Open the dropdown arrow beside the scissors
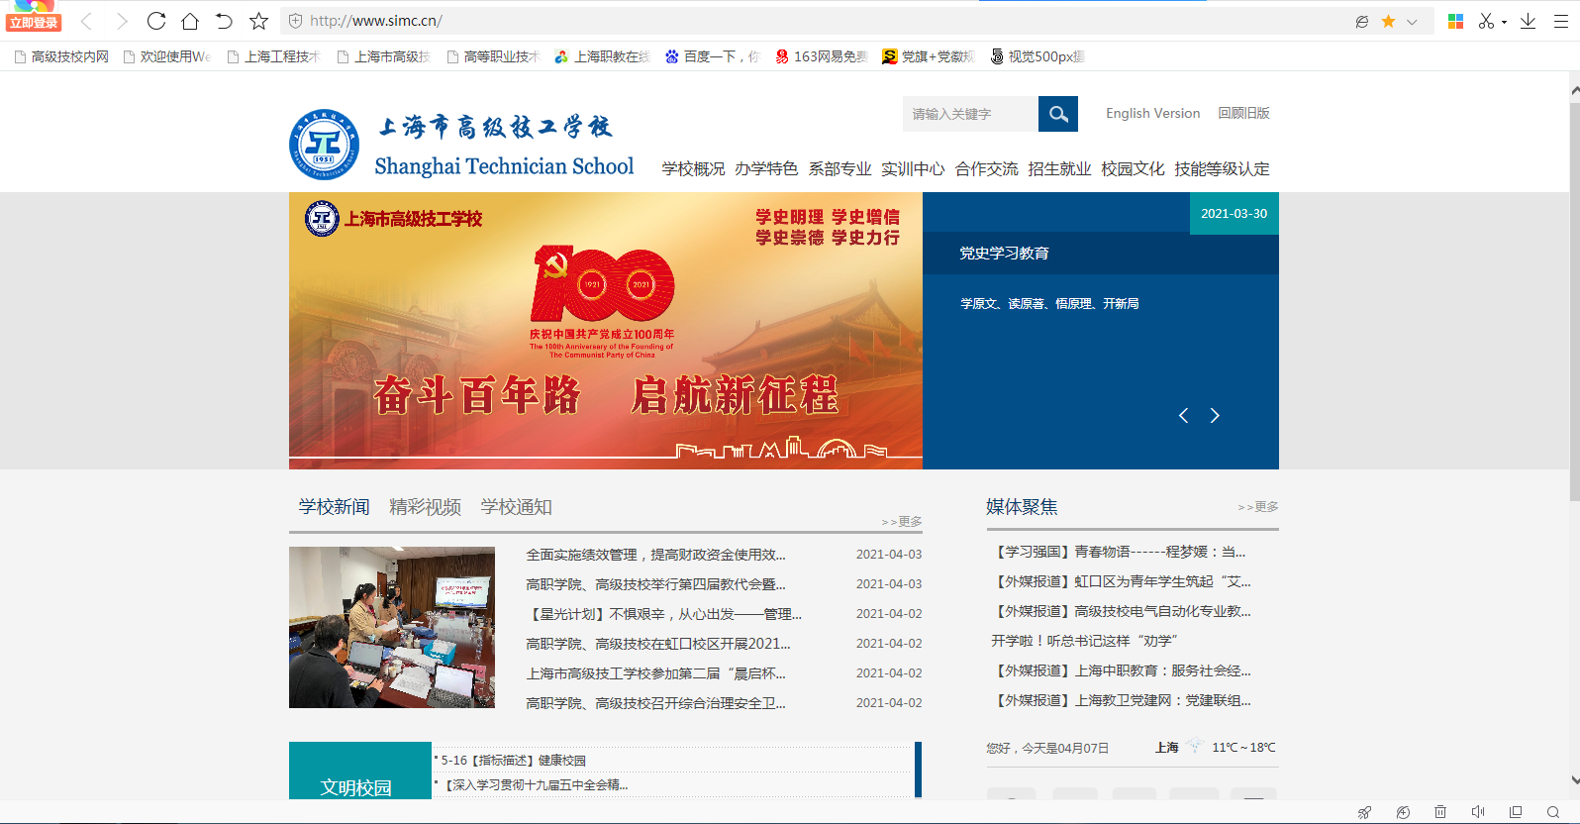Image resolution: width=1580 pixels, height=824 pixels. tap(1504, 22)
